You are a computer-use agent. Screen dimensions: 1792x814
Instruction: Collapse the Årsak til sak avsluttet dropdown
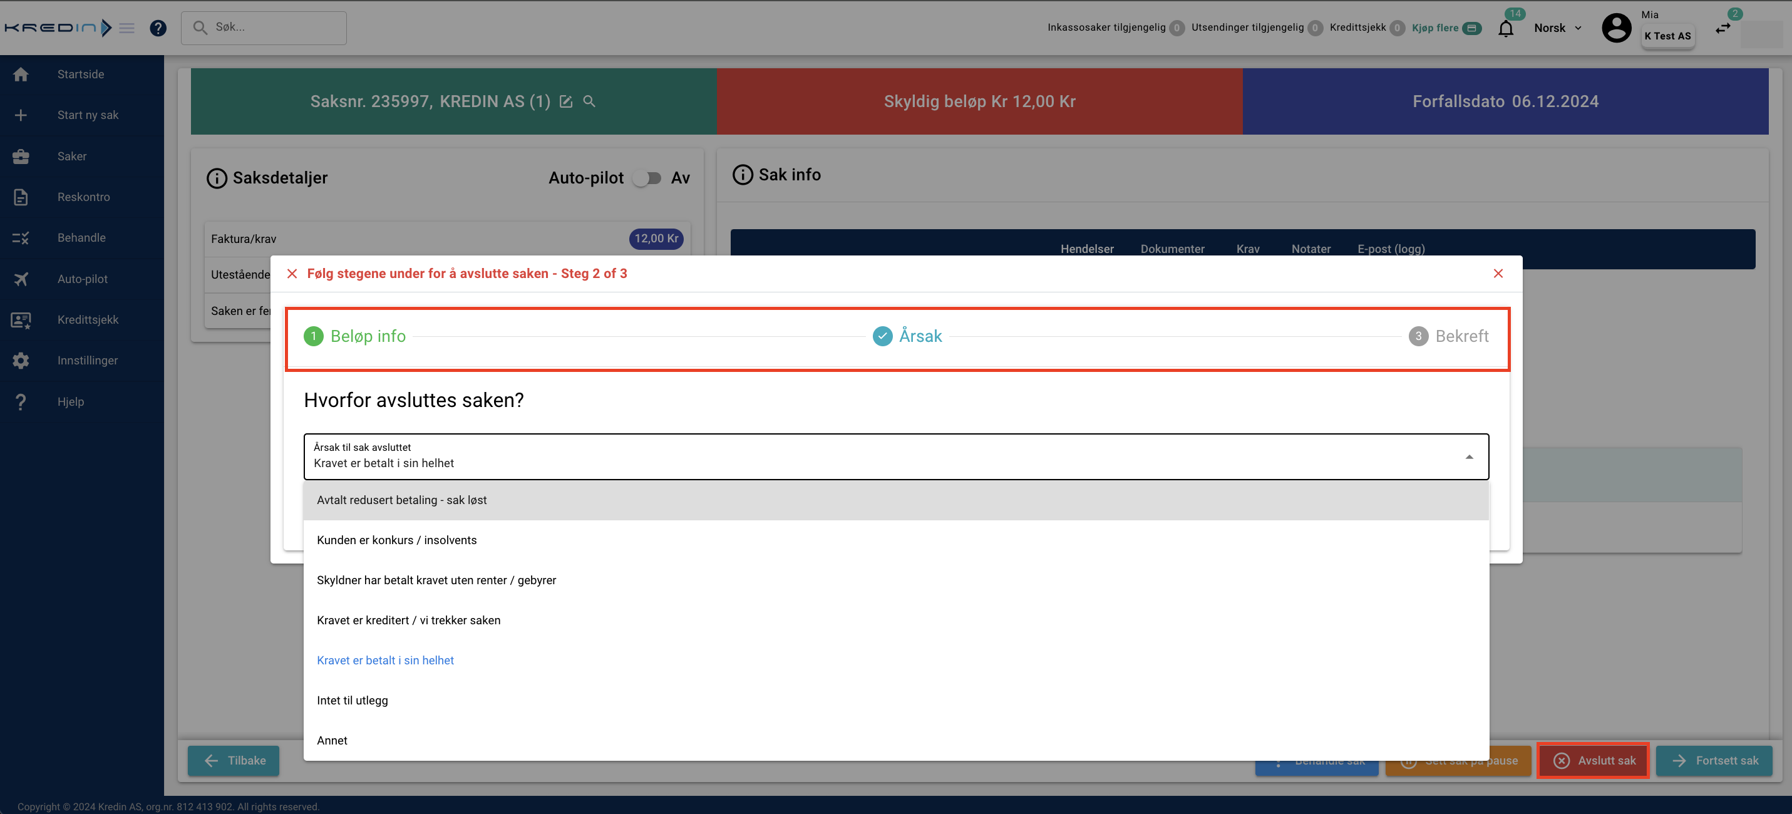(x=1468, y=457)
